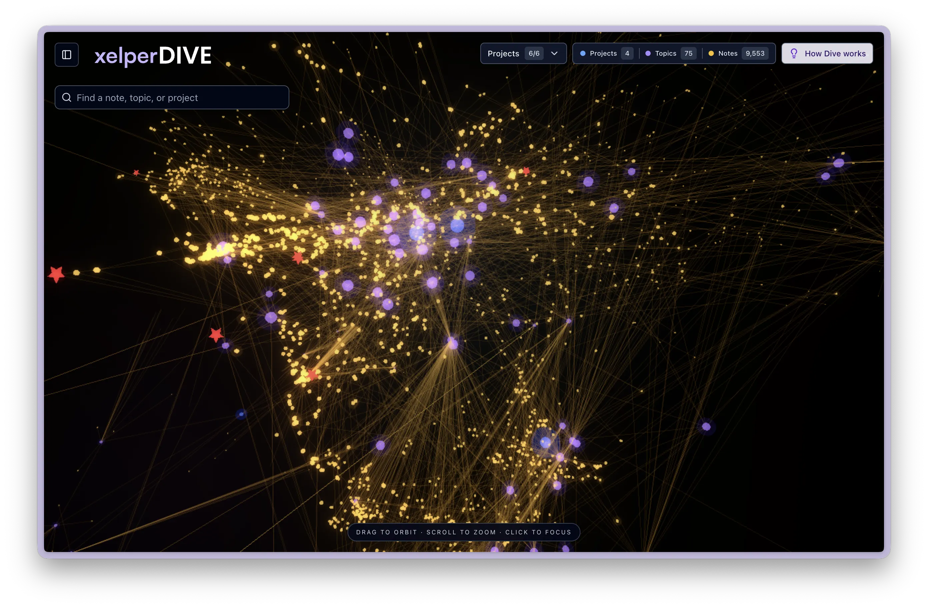Click the large red star node at far left
Image resolution: width=928 pixels, height=608 pixels.
coord(56,274)
